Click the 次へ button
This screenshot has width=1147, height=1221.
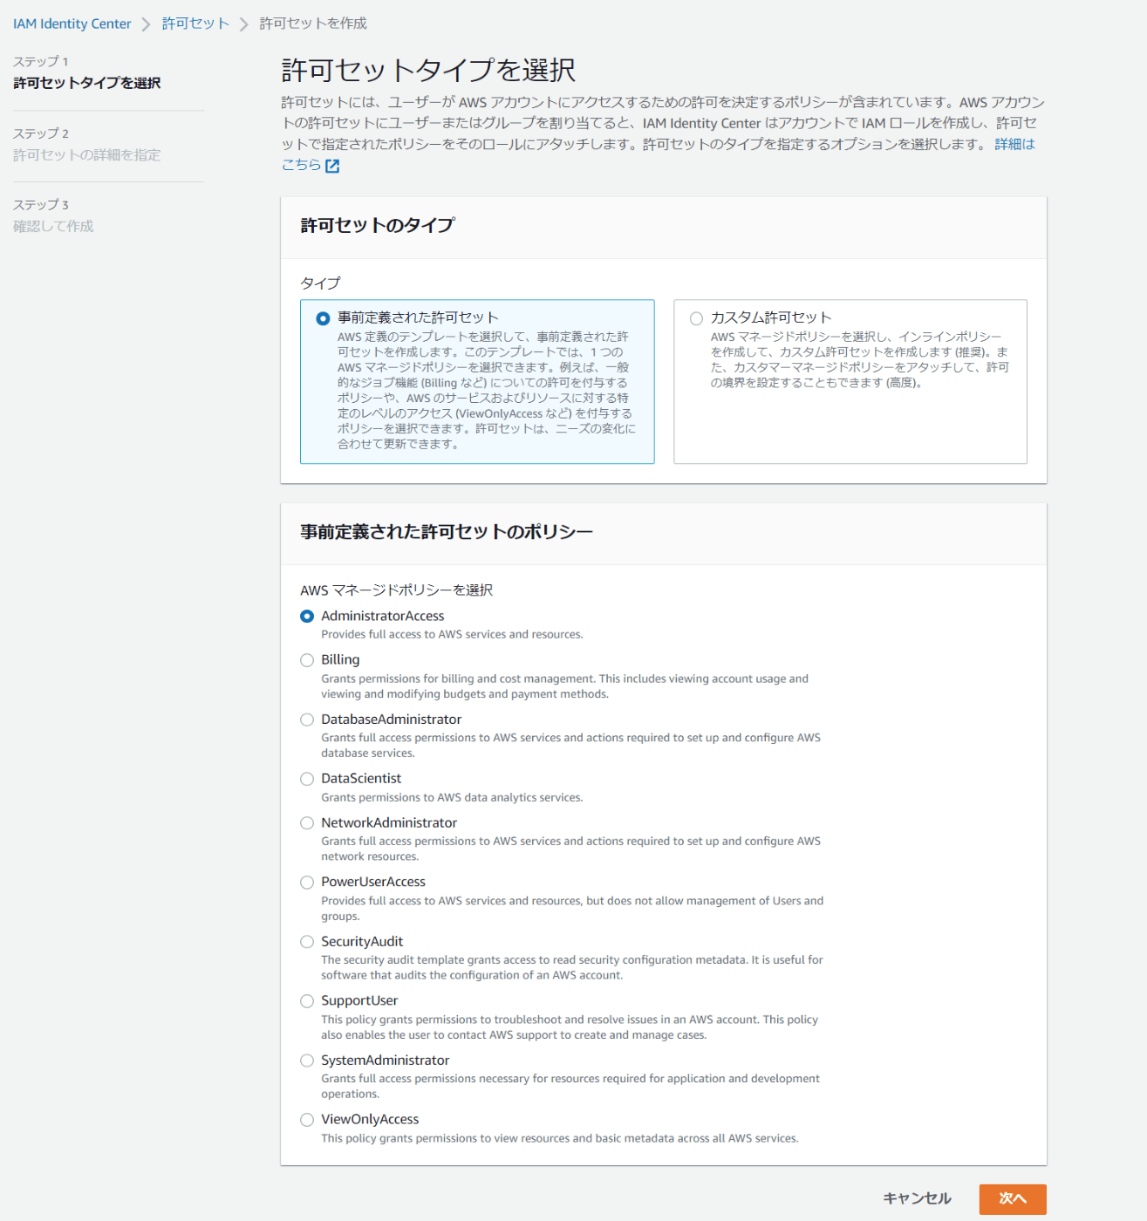(x=1013, y=1198)
